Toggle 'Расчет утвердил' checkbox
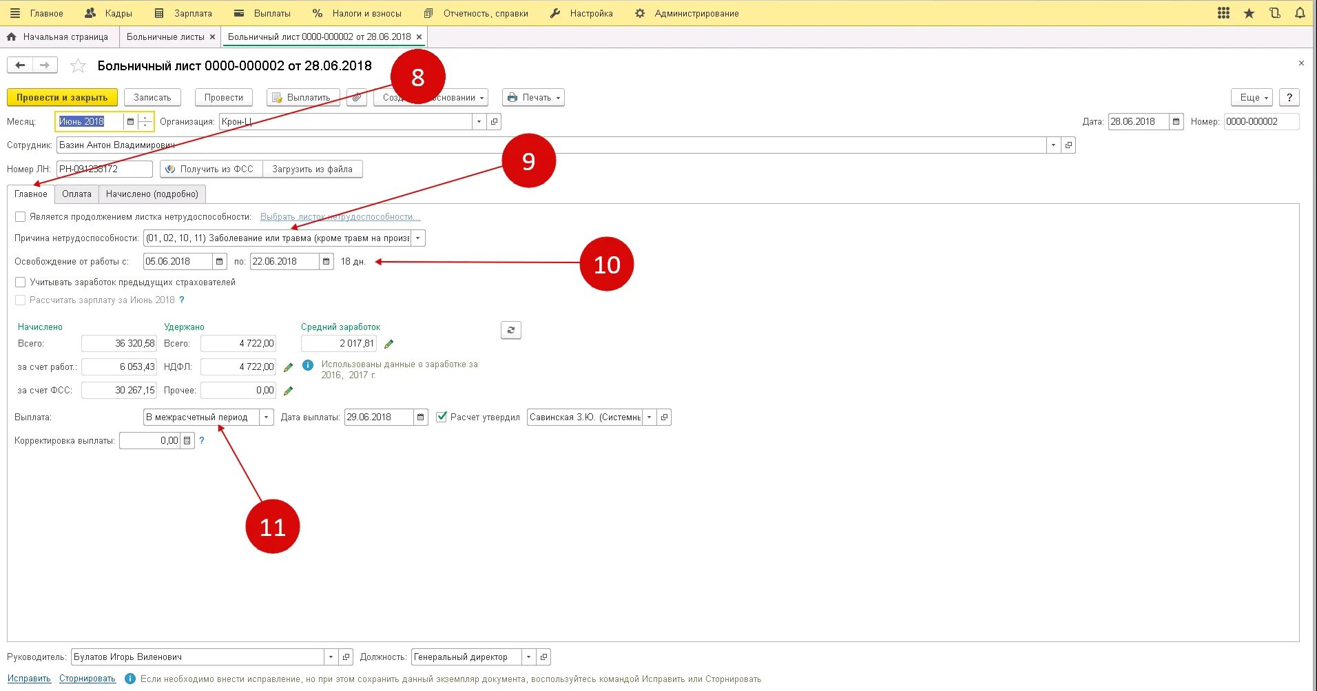 442,417
